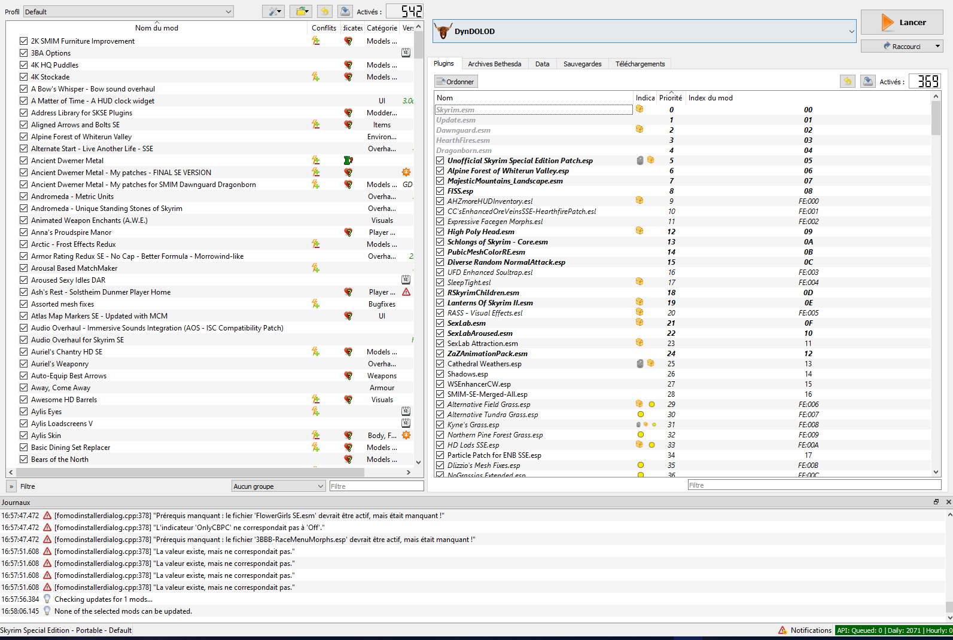Toggle the Auriel's Weaponry mod checkbox
Image resolution: width=953 pixels, height=640 pixels.
(x=24, y=363)
